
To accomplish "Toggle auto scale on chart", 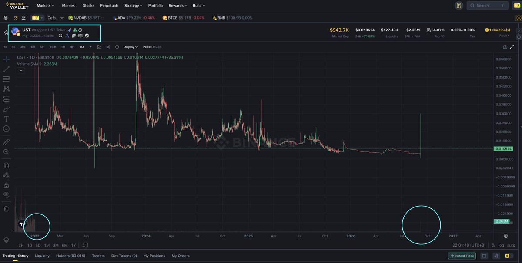I will click(x=511, y=245).
